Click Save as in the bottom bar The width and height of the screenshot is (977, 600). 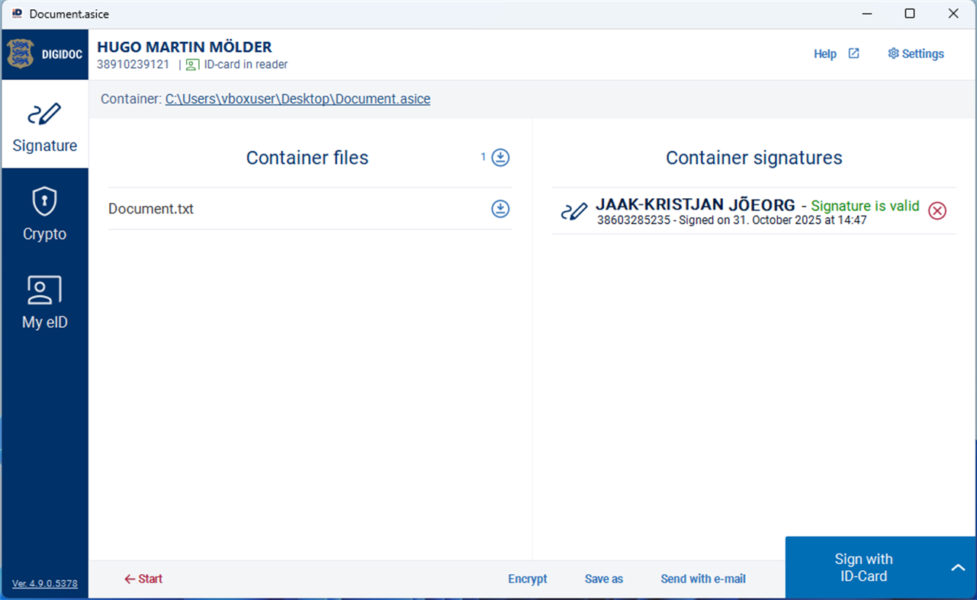pos(604,579)
